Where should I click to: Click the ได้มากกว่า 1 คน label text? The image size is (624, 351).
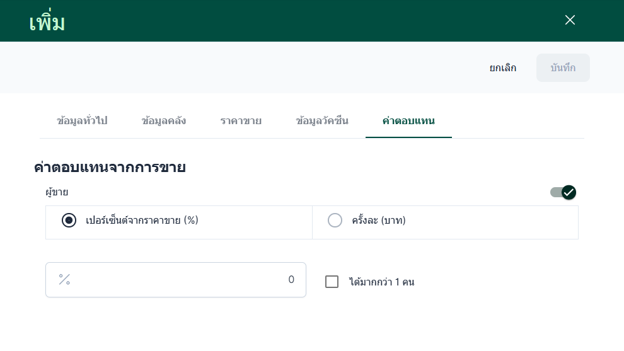(381, 282)
